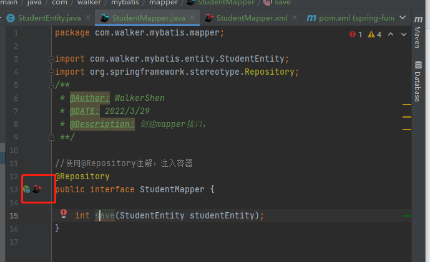Open the StudentEntity.java tab
This screenshot has height=262, width=430.
click(49, 18)
